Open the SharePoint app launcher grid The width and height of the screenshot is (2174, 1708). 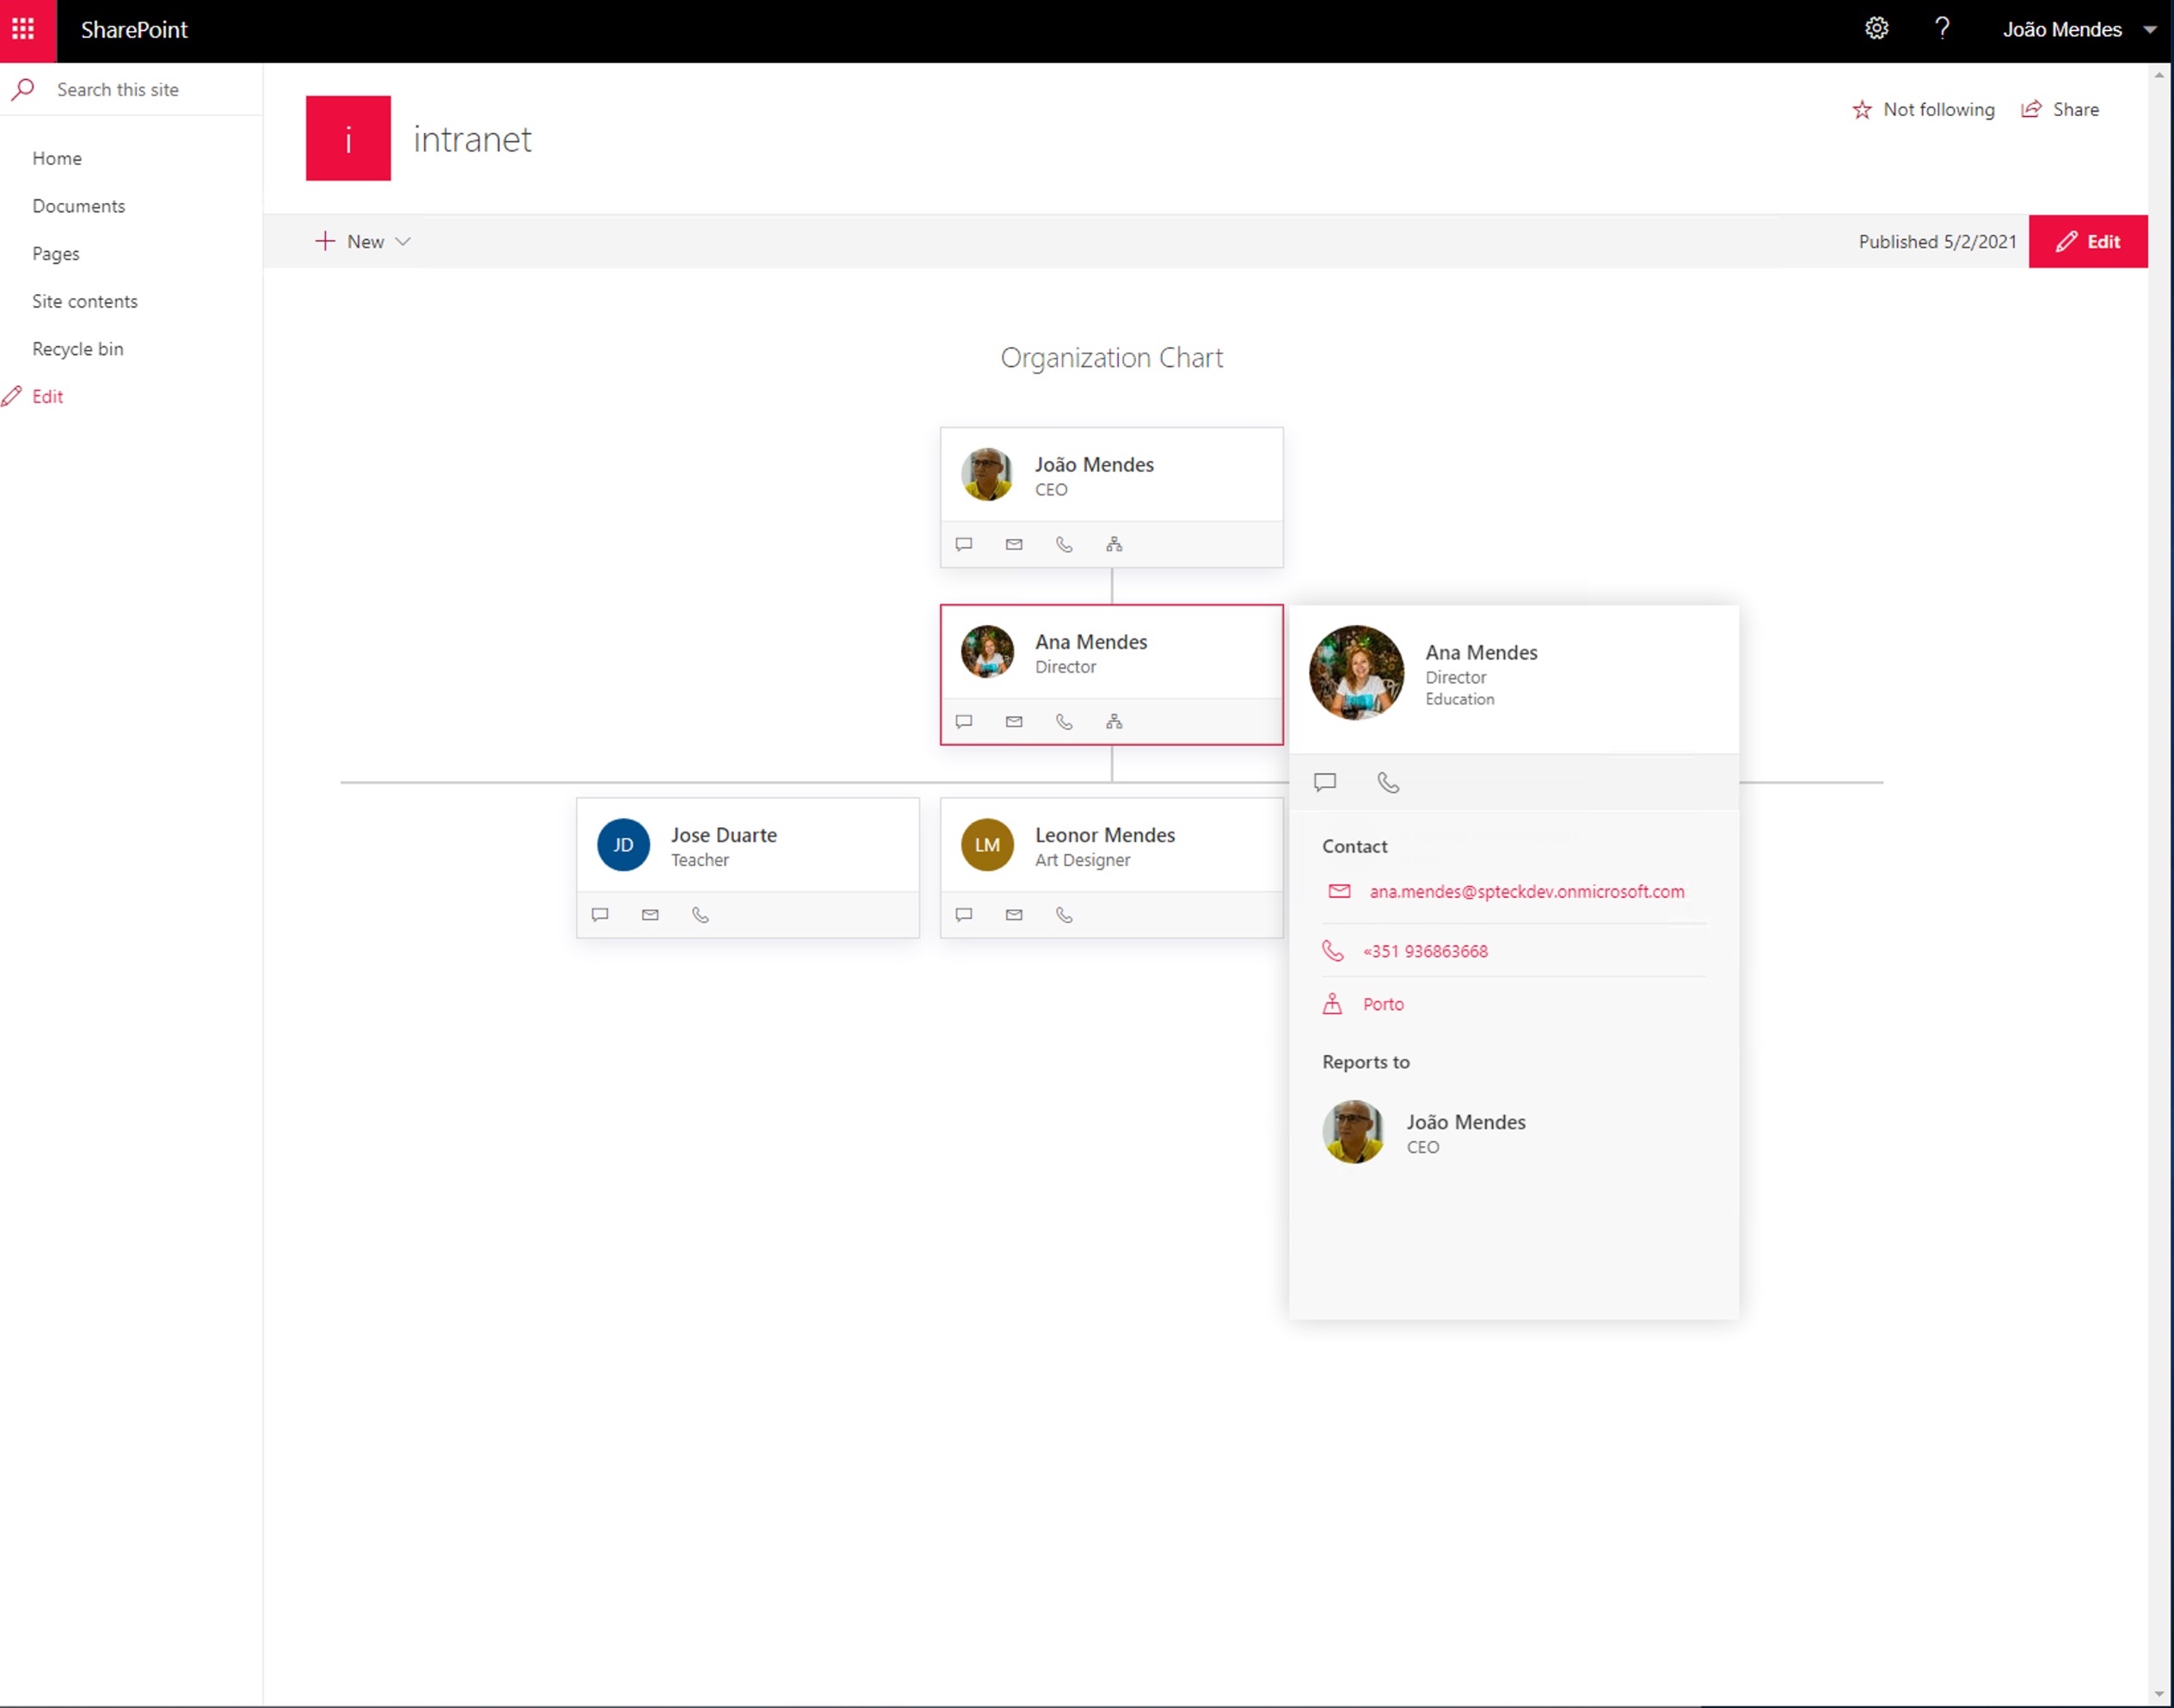click(x=23, y=28)
